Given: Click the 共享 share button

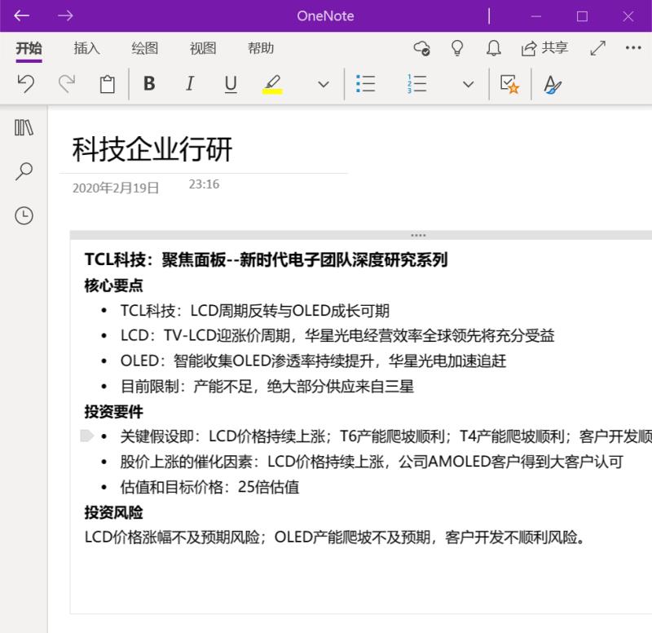Looking at the screenshot, I should coord(545,48).
